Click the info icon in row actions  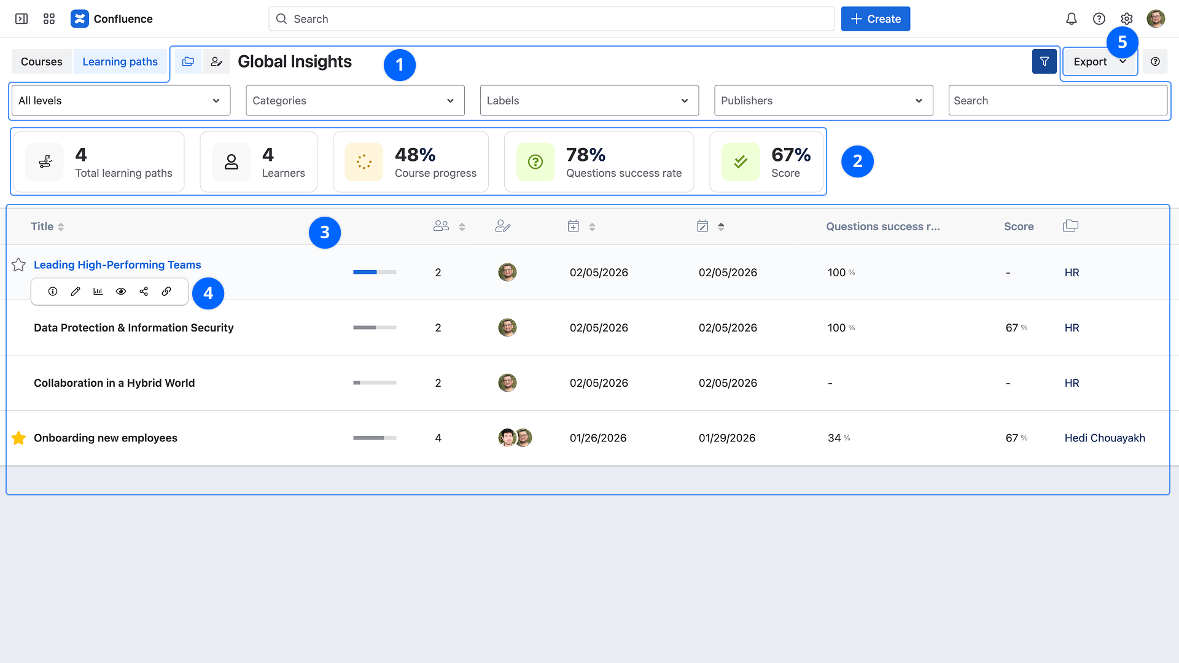(53, 292)
